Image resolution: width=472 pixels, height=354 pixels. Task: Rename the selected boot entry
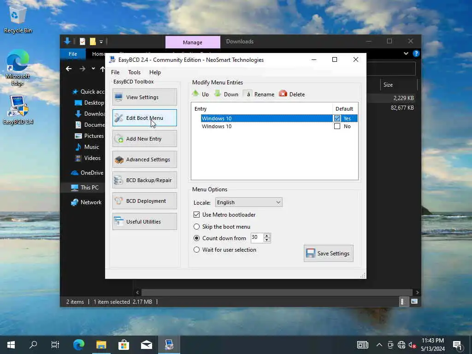click(259, 94)
